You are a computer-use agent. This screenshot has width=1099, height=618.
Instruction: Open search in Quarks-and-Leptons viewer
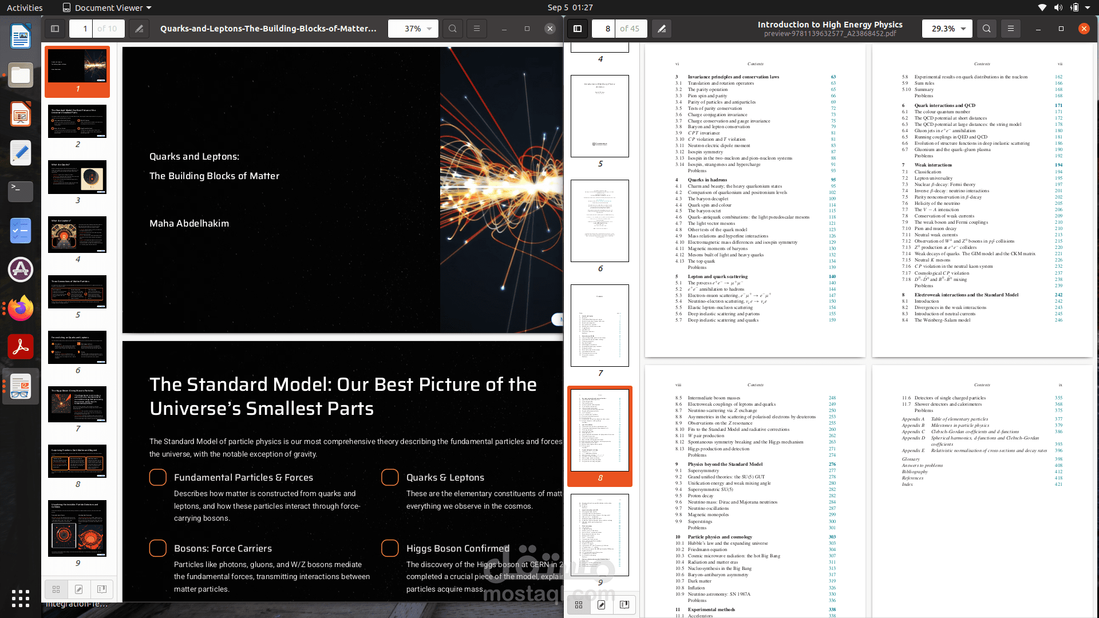(453, 29)
